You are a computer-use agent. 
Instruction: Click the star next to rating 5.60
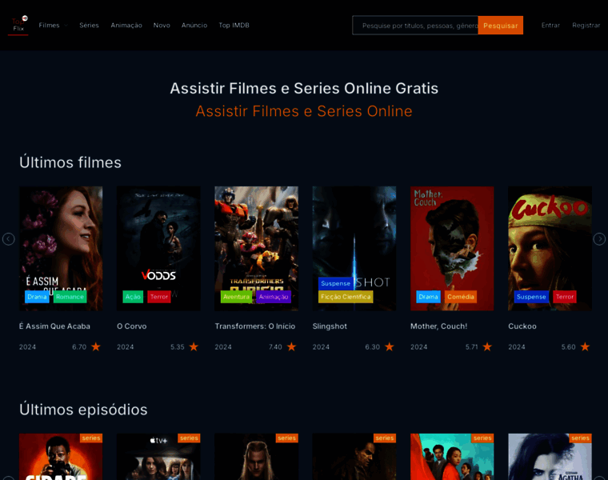[585, 346]
